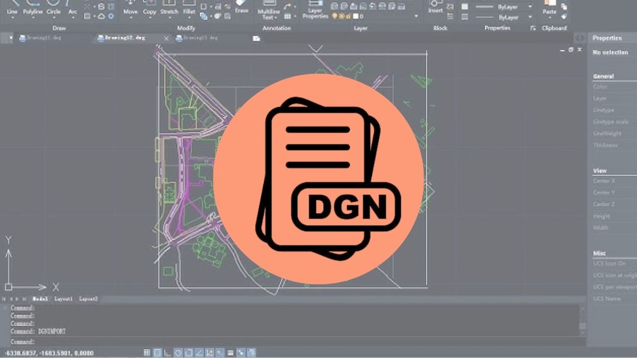Toggle grid display in status bar
Viewport: 637px width, 358px height.
pyautogui.click(x=148, y=353)
